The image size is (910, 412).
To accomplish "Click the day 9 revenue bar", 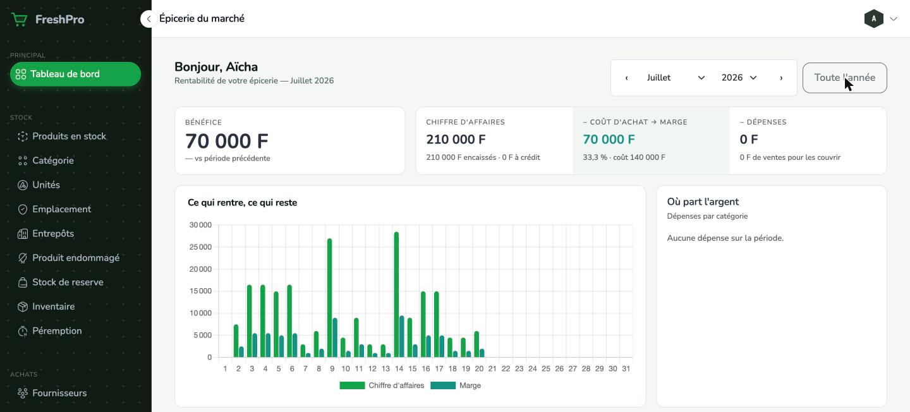I will [329, 298].
